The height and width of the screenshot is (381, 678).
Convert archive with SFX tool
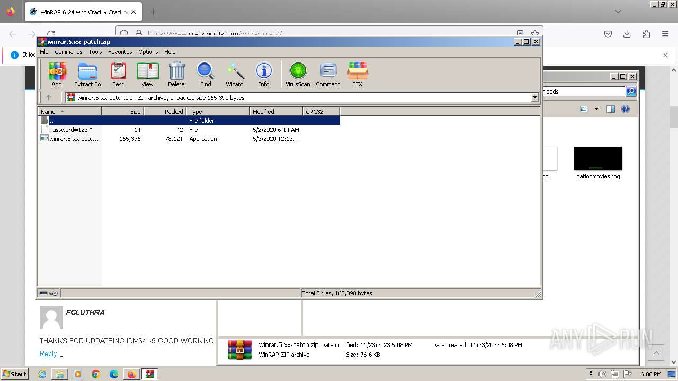[358, 74]
